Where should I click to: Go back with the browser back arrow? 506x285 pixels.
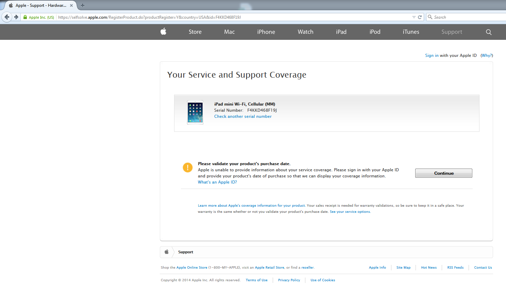pos(7,17)
